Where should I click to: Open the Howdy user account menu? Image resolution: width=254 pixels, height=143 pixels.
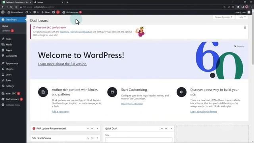[242, 12]
